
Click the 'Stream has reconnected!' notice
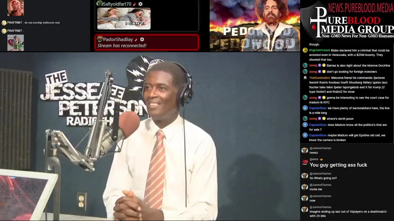122,46
